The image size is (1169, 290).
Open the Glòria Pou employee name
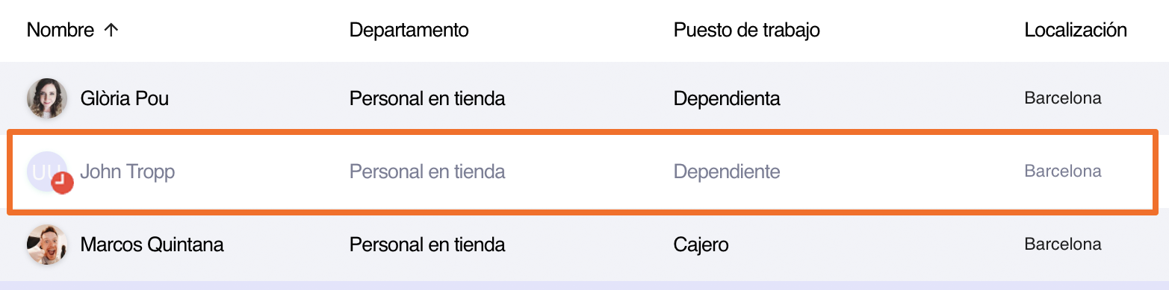(125, 98)
